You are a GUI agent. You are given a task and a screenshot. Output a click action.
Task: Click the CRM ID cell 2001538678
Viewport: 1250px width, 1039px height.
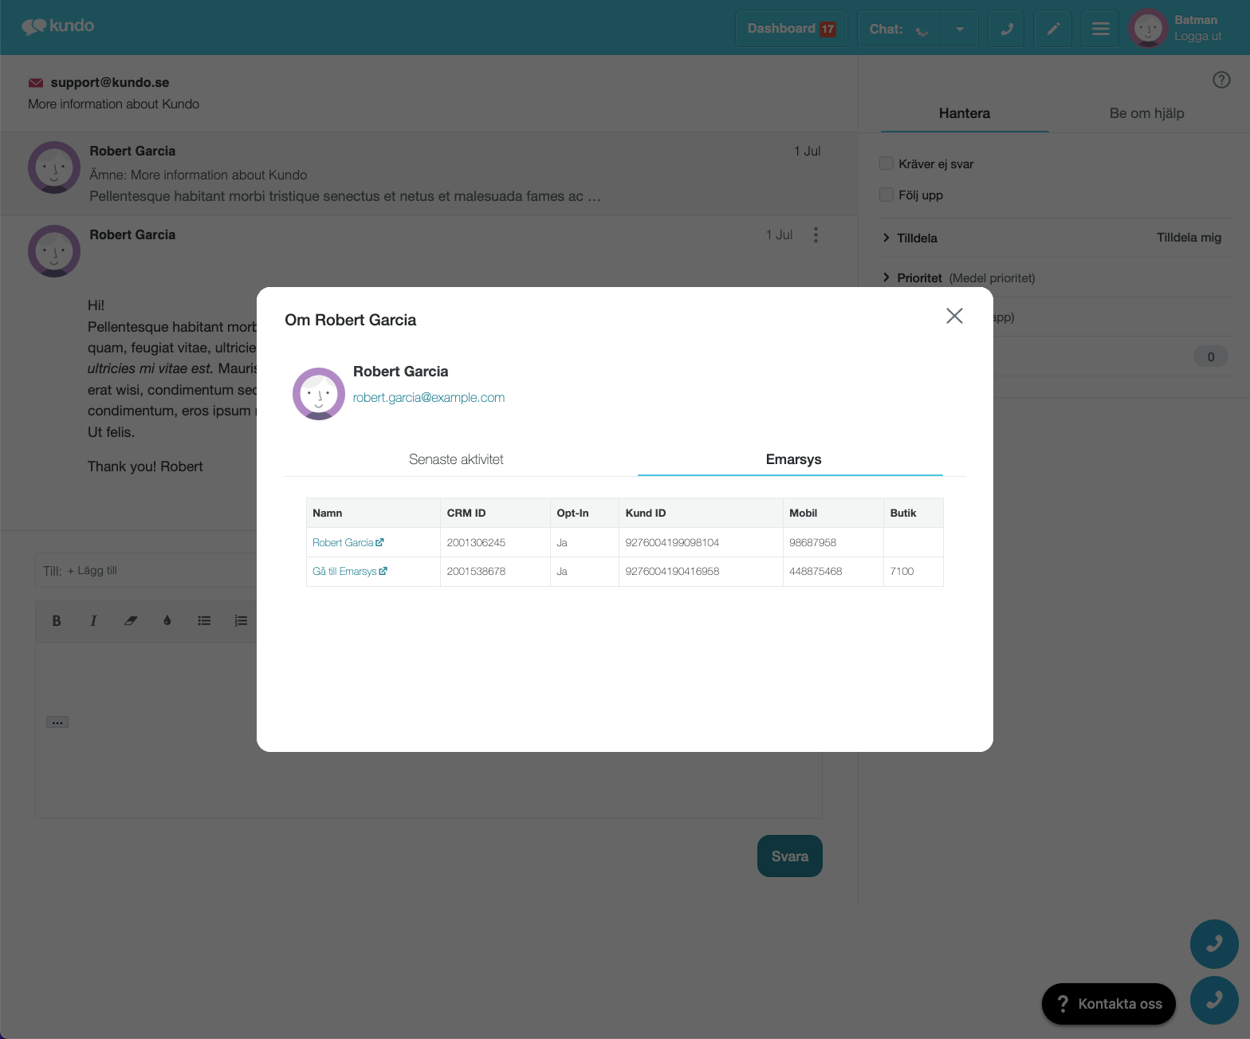click(495, 571)
